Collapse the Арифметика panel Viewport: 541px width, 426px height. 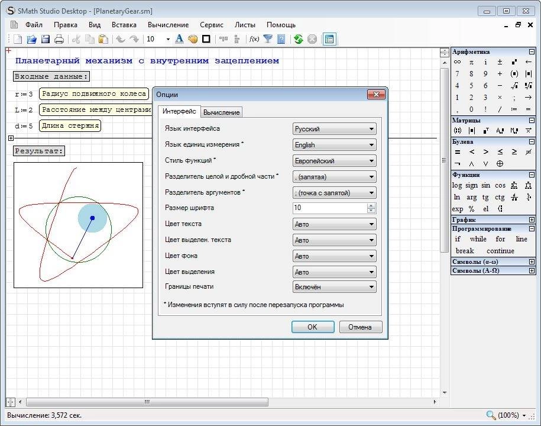(532, 52)
